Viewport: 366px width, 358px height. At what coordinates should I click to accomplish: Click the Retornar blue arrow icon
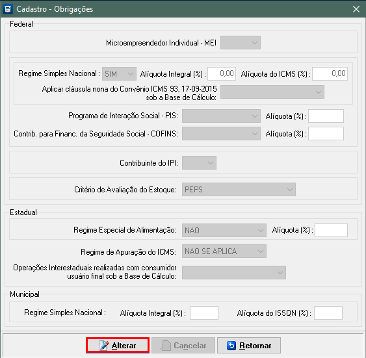[x=231, y=346]
